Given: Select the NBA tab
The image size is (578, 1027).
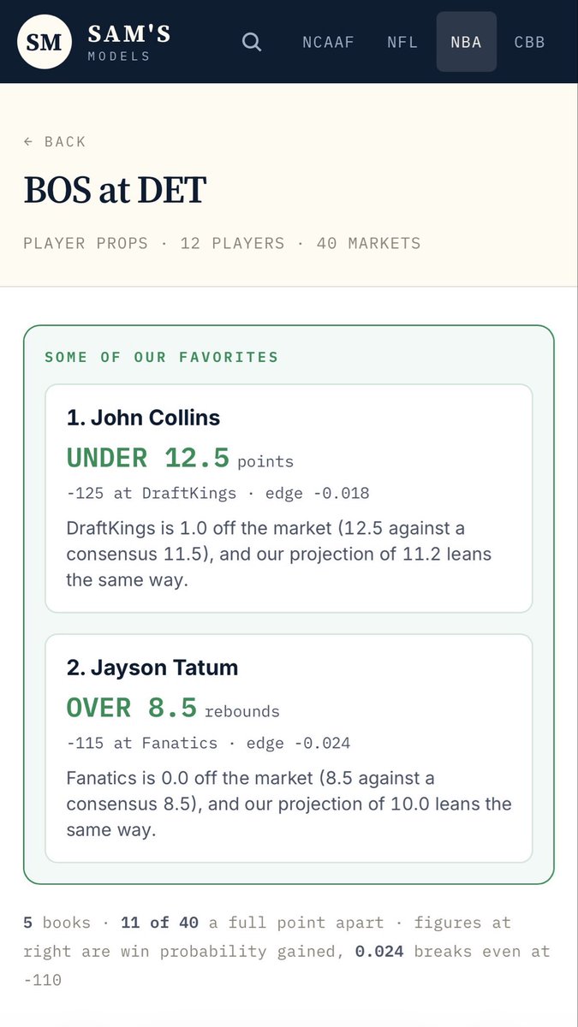Looking at the screenshot, I should (x=467, y=41).
